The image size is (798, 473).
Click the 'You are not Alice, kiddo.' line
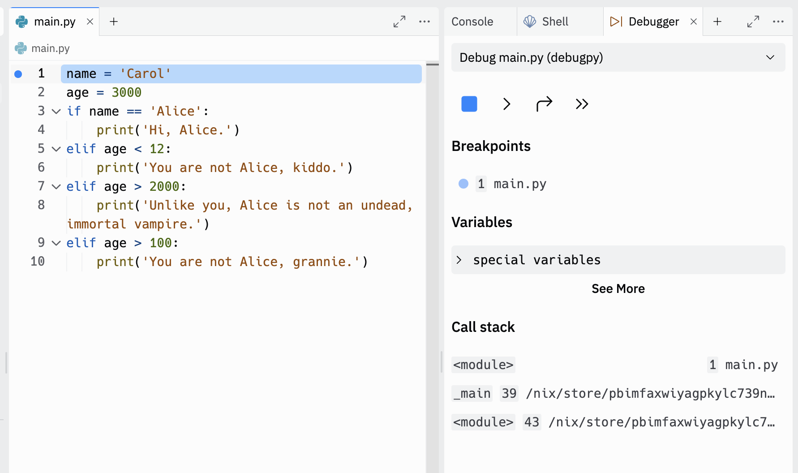225,168
